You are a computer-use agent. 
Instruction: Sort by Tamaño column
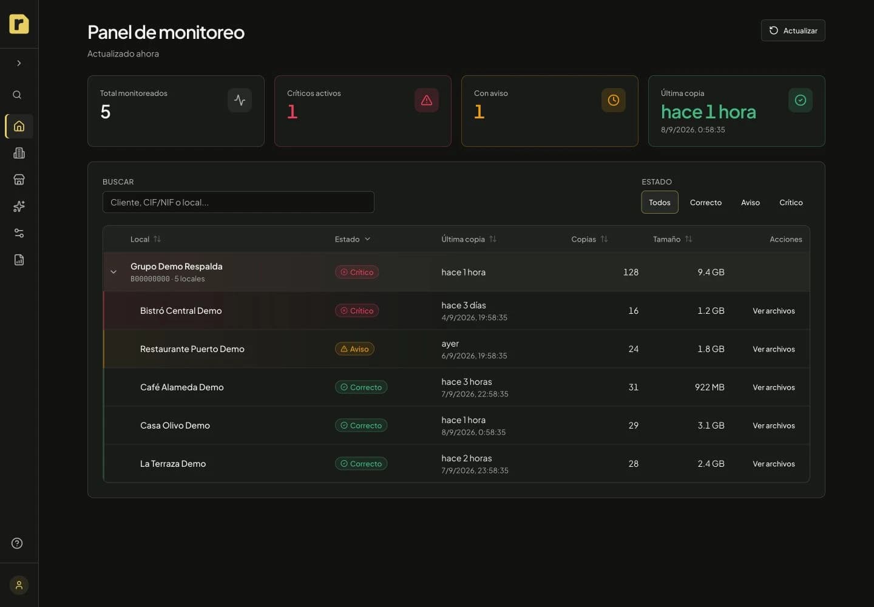pyautogui.click(x=672, y=239)
